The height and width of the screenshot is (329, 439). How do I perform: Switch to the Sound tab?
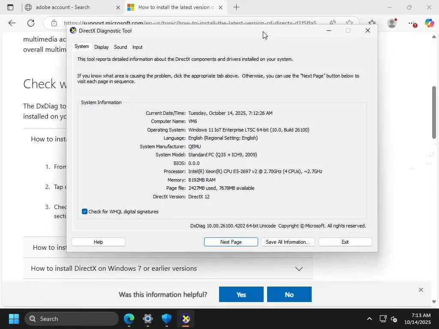[120, 47]
